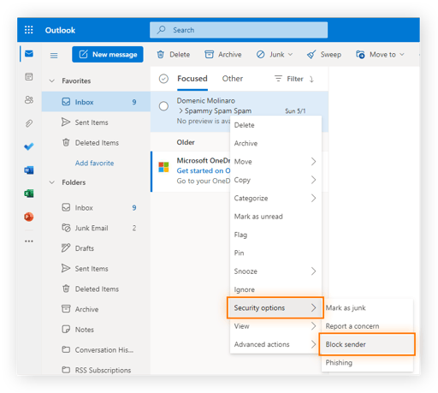Viewport: 438px width, 393px height.
Task: Choose Flag in the context menu
Action: tap(275, 235)
